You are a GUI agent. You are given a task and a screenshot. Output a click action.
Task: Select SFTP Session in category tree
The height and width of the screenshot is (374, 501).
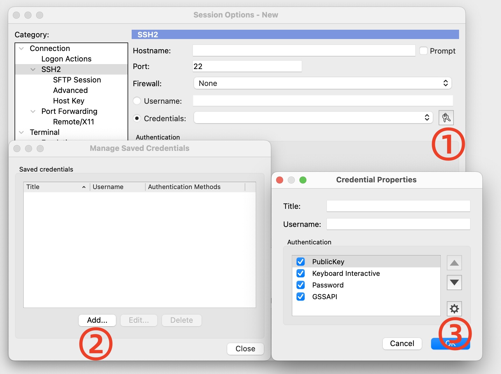pyautogui.click(x=77, y=80)
